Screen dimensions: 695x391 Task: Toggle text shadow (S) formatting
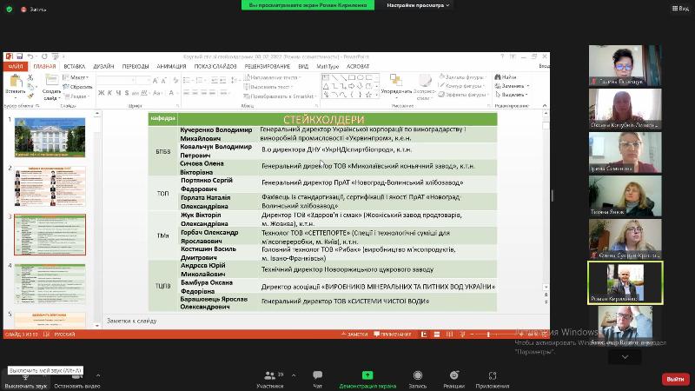127,93
